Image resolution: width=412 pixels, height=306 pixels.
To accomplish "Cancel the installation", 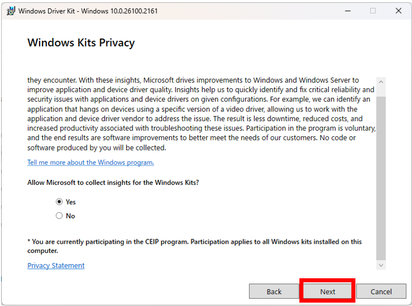I will coord(381,292).
